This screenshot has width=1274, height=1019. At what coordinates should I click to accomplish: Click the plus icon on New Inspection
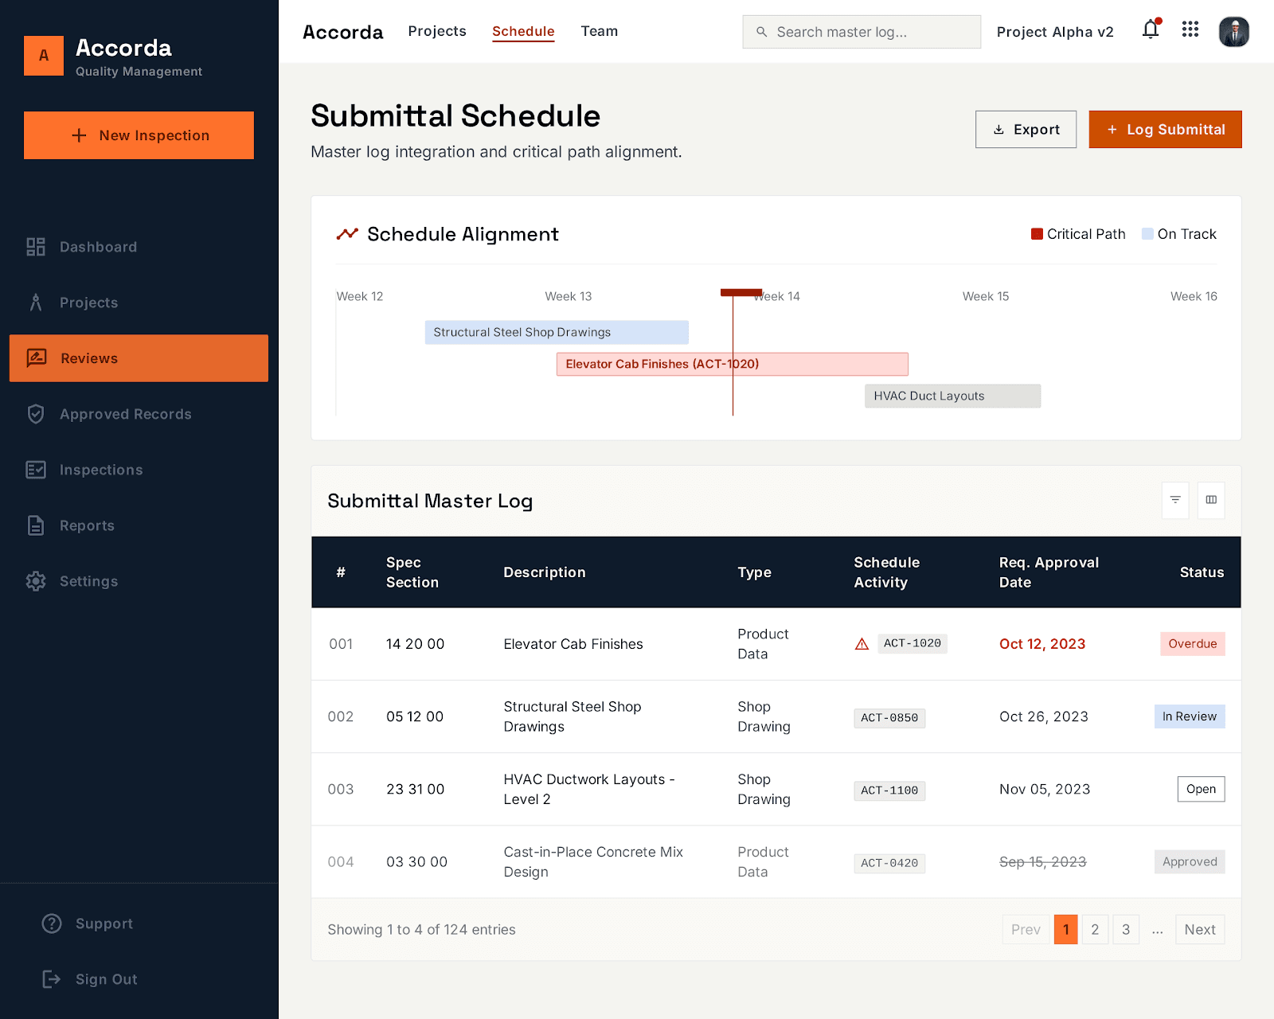coord(79,135)
